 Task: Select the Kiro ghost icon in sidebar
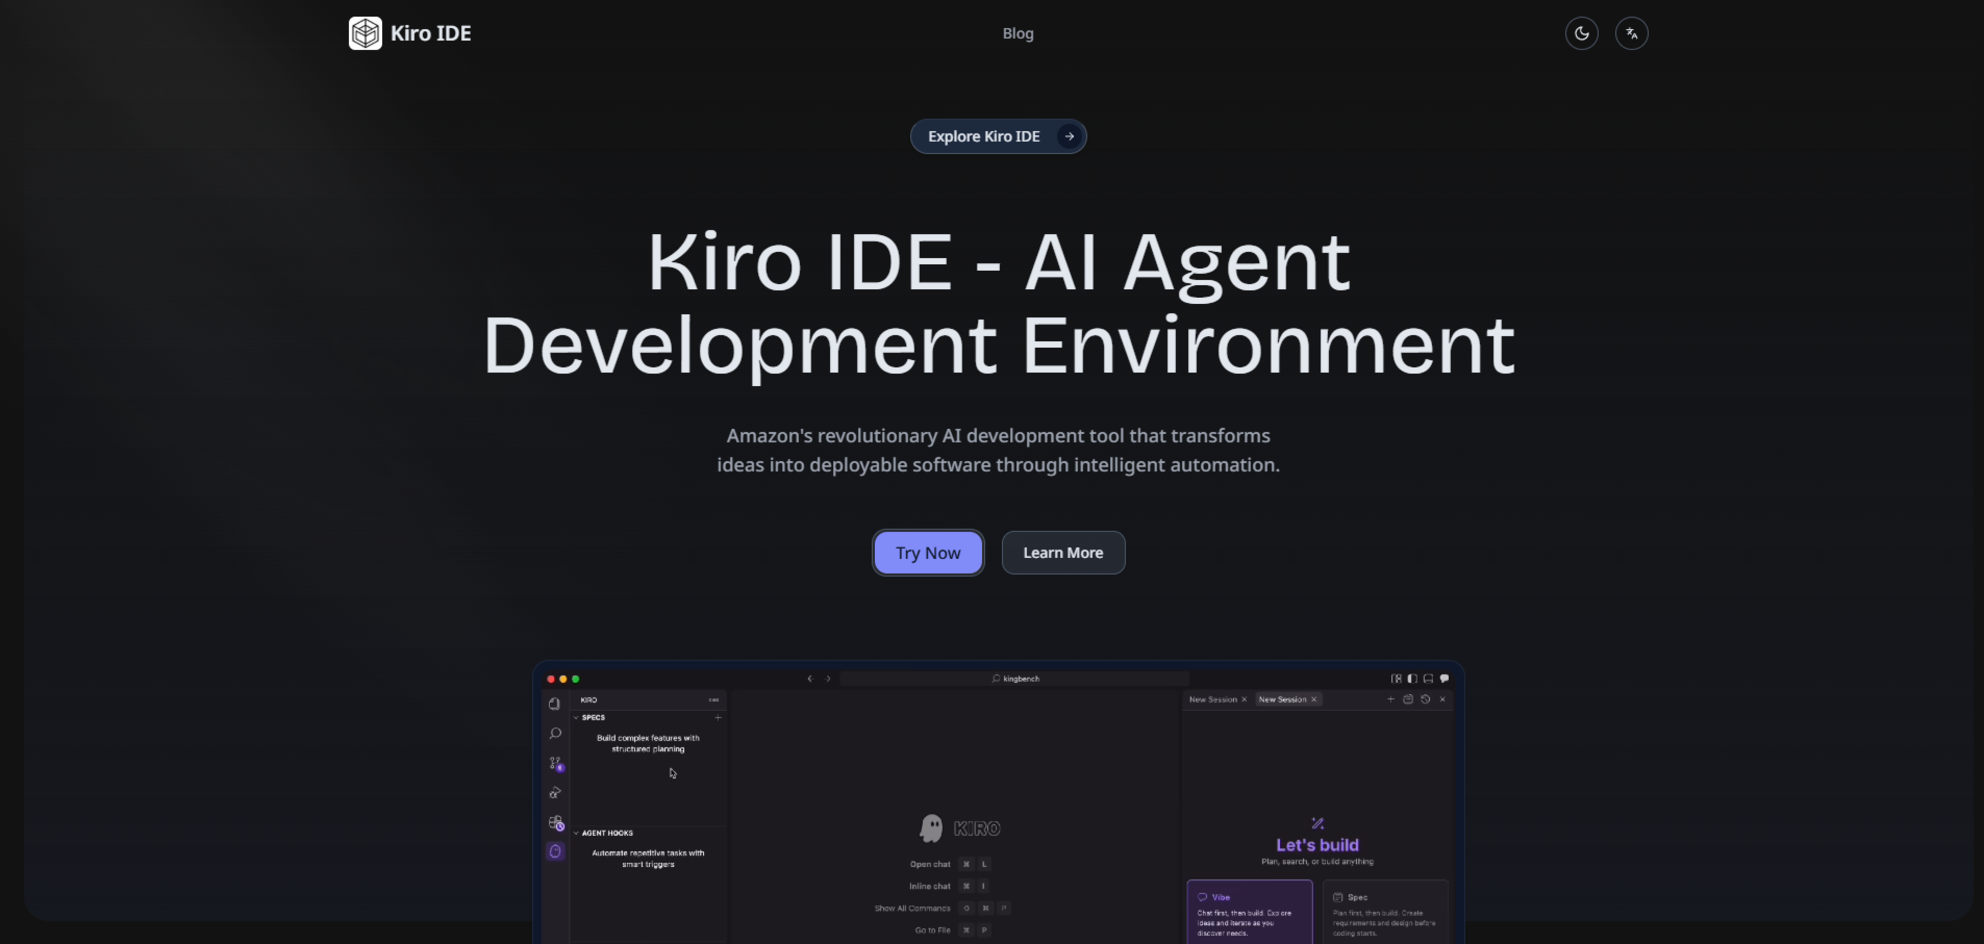[x=554, y=851]
